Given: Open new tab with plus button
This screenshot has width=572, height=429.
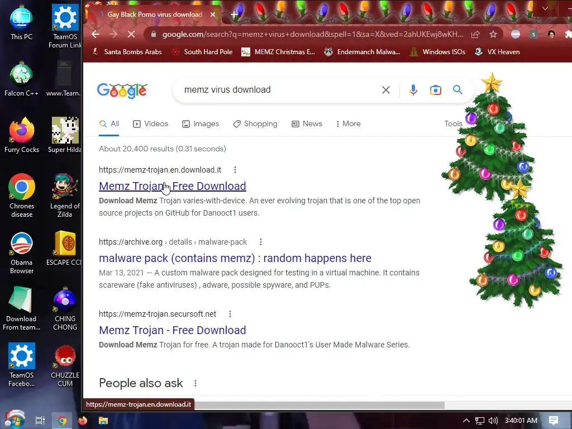Looking at the screenshot, I should [234, 15].
